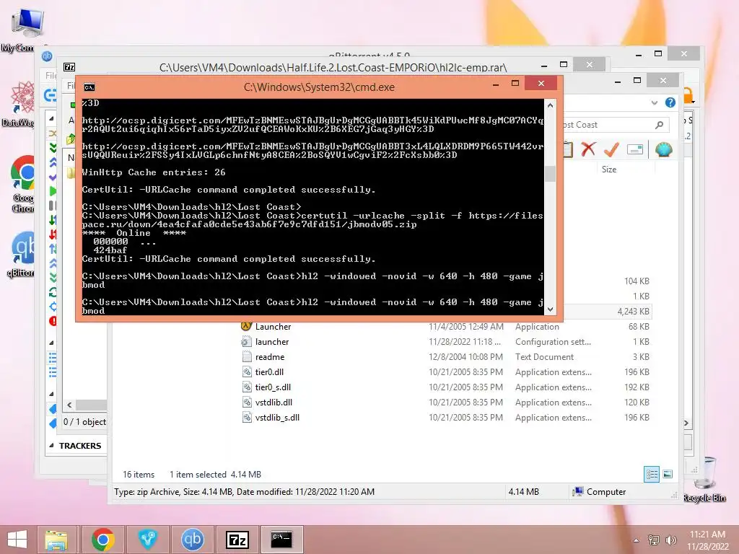Image resolution: width=739 pixels, height=554 pixels.
Task: Switch to 7-Zip from the taskbar
Action: click(x=237, y=540)
